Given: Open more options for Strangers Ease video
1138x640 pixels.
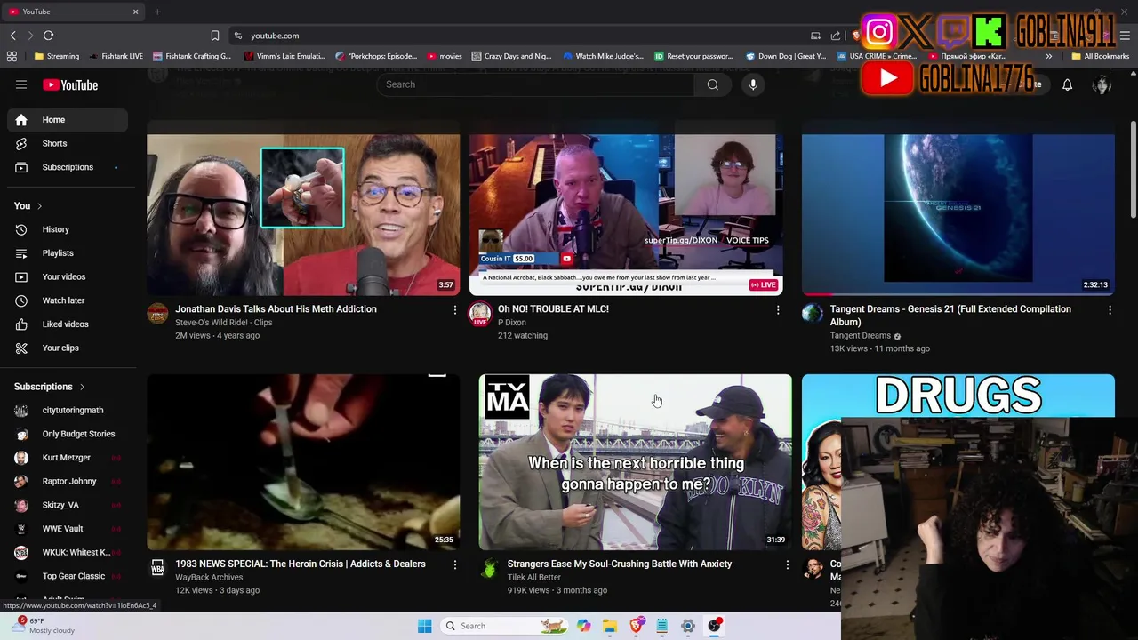Looking at the screenshot, I should [x=787, y=564].
